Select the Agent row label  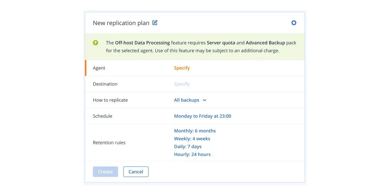[99, 68]
